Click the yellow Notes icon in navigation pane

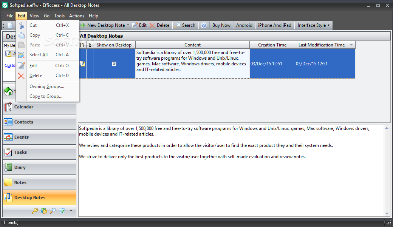click(x=8, y=182)
